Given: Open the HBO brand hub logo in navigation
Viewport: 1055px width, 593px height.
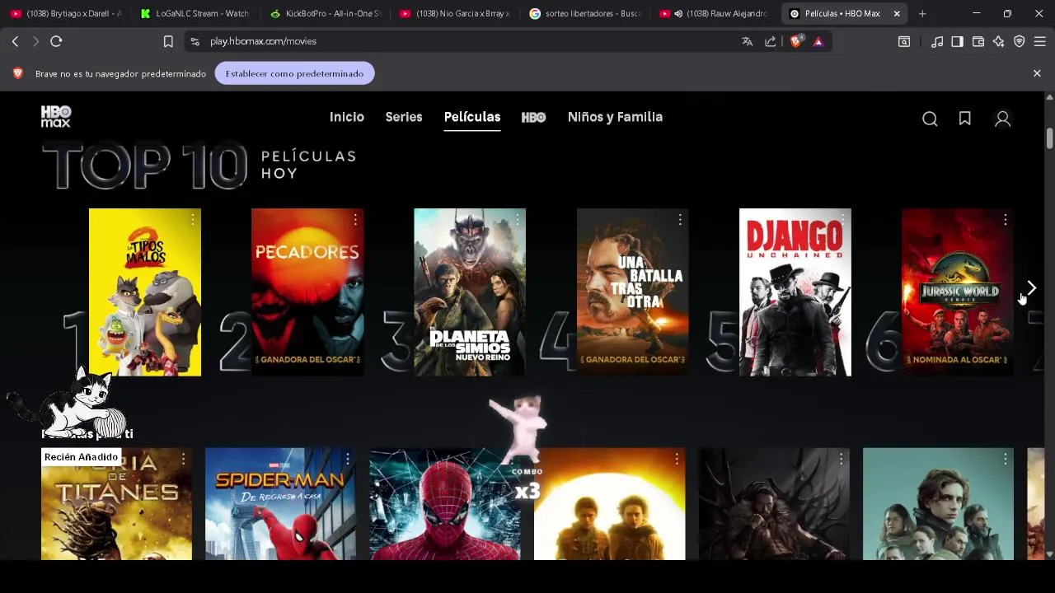Looking at the screenshot, I should (x=533, y=117).
